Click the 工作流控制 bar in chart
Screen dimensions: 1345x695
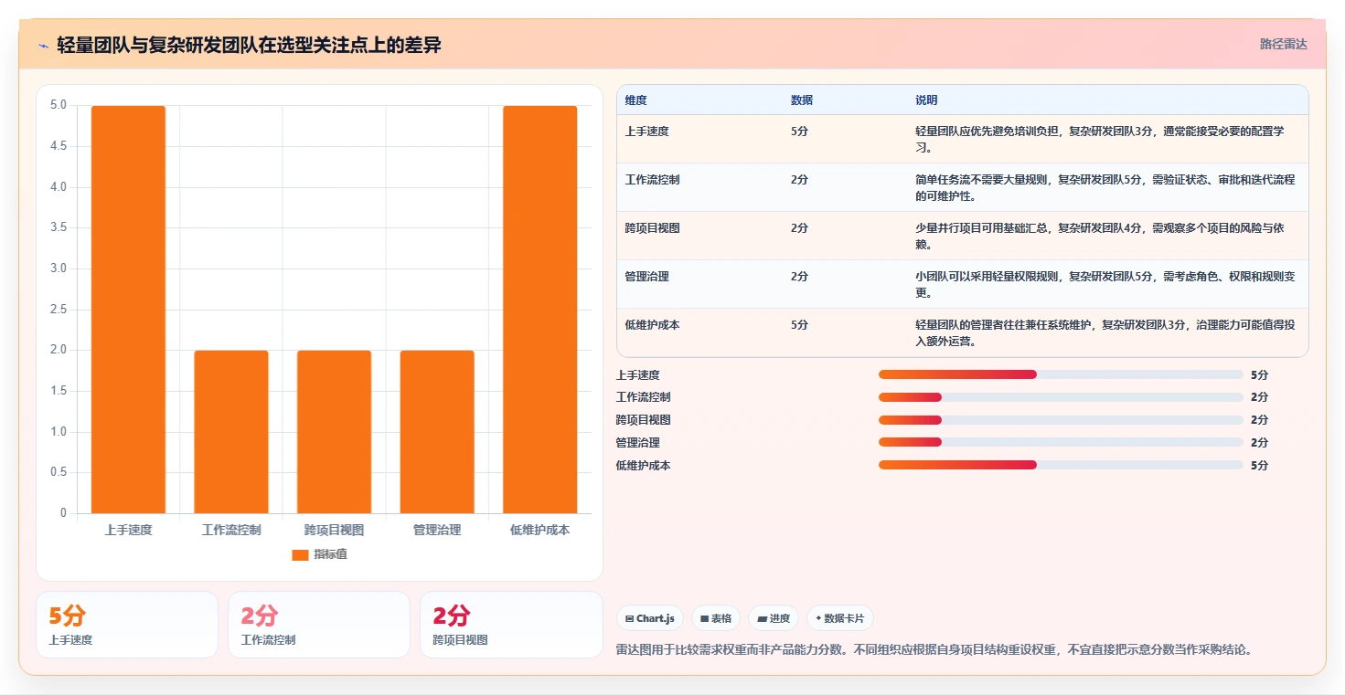coord(231,432)
